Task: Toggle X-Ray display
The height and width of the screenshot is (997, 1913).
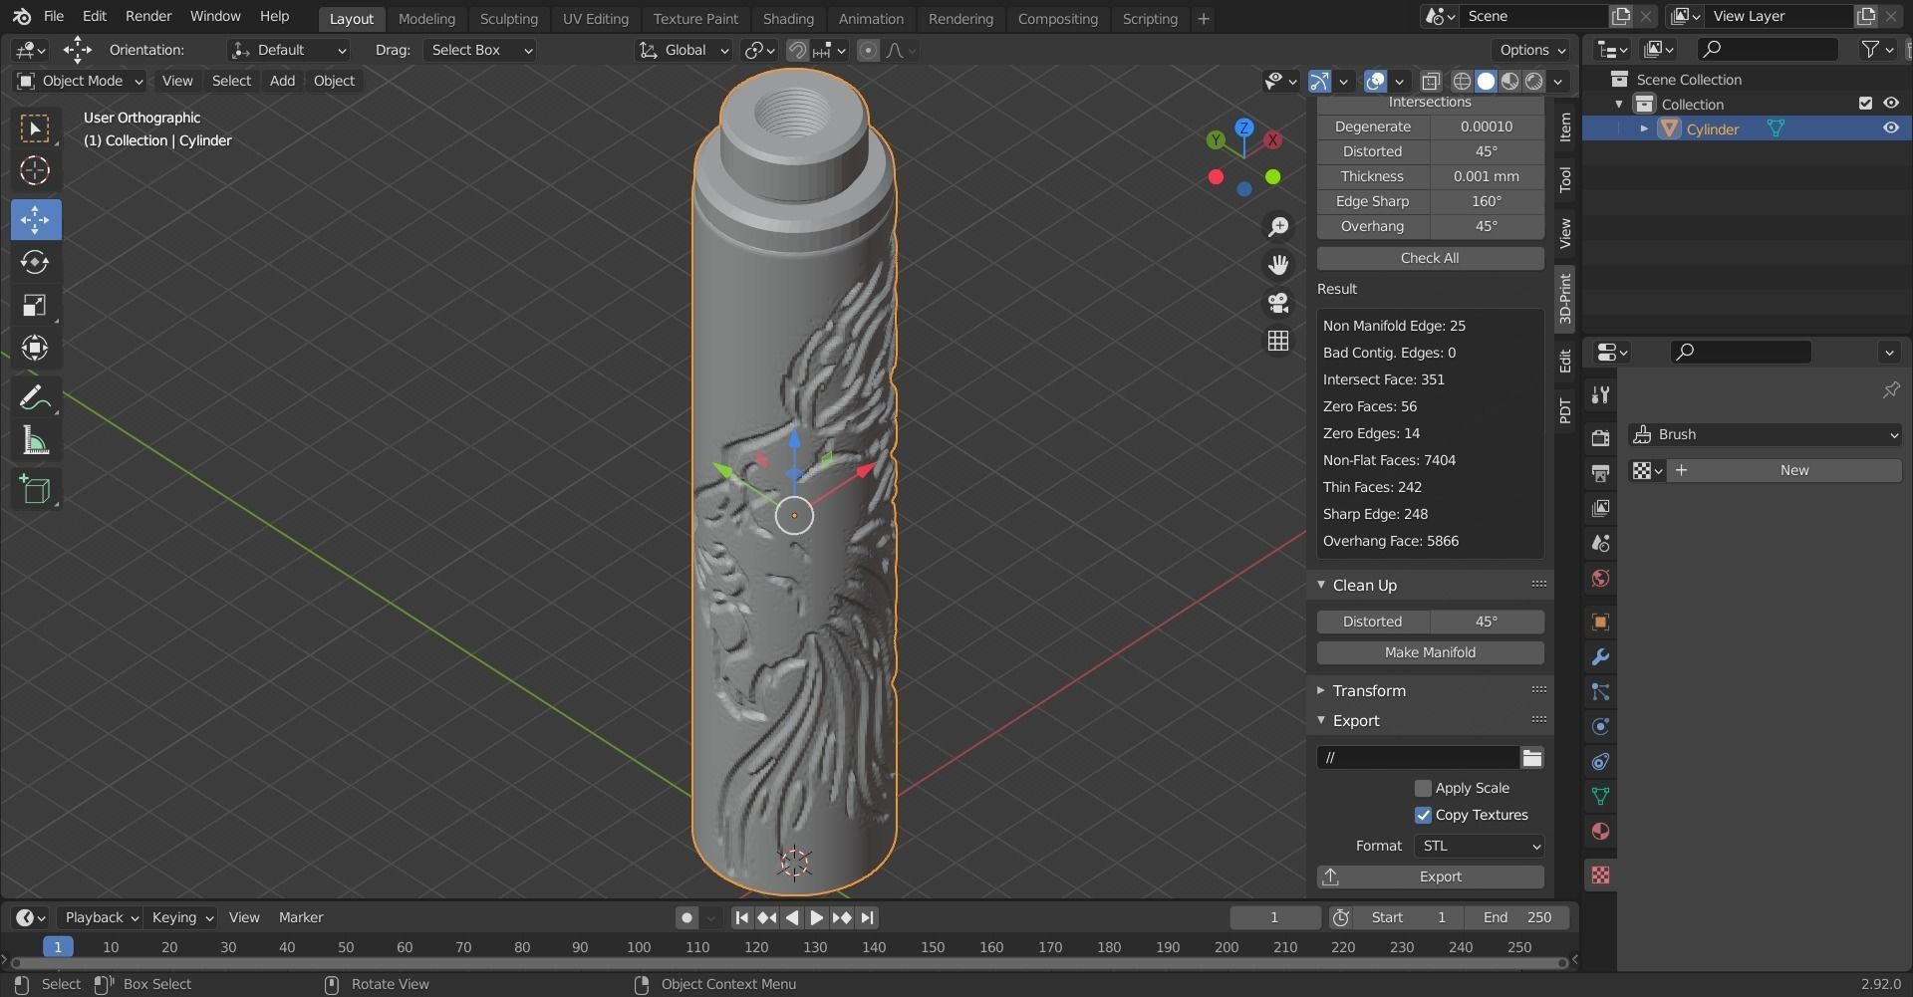Action: [x=1431, y=81]
